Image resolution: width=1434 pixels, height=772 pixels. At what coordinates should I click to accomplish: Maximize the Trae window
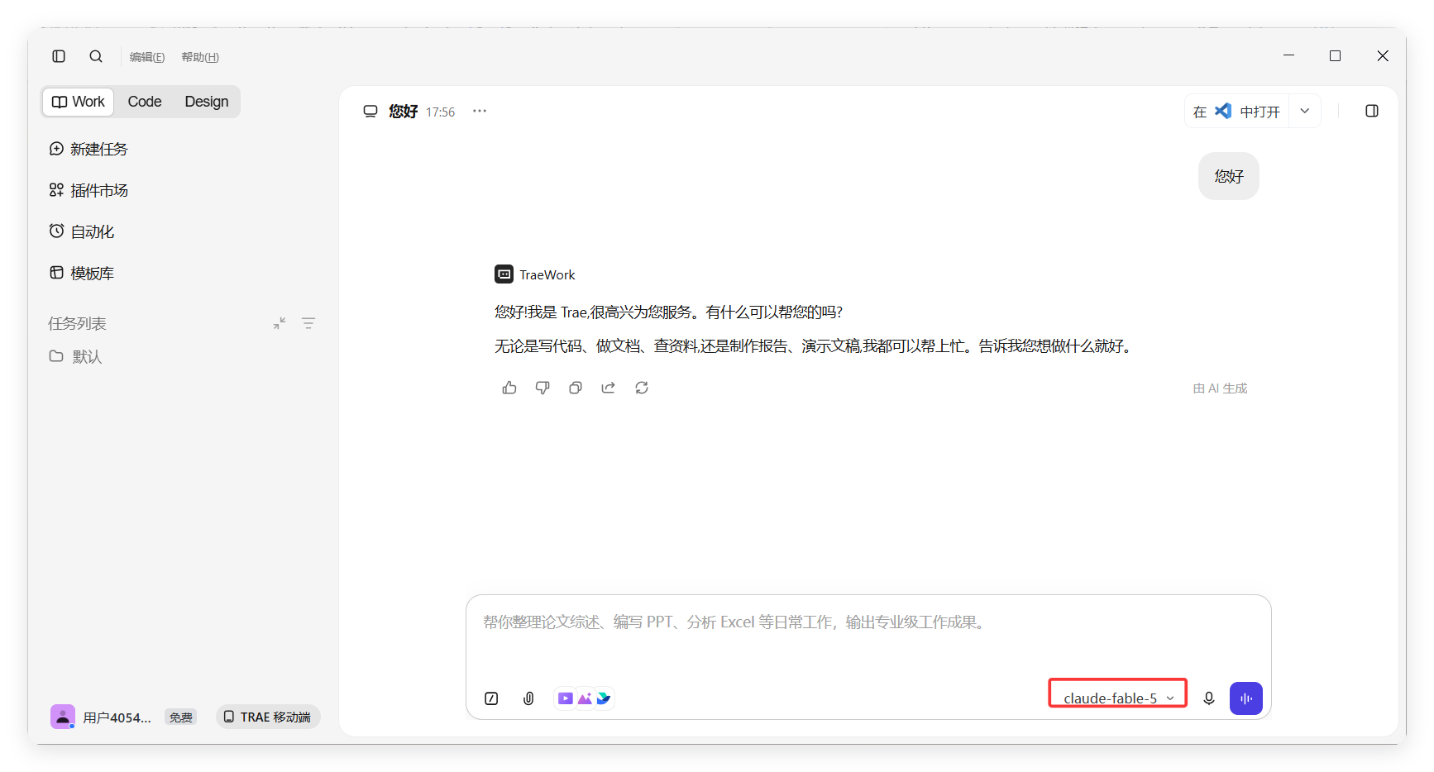pyautogui.click(x=1335, y=55)
